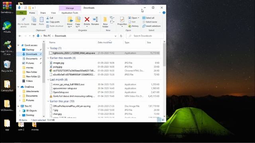
Task: Sort by Type column header
Action: [127, 43]
